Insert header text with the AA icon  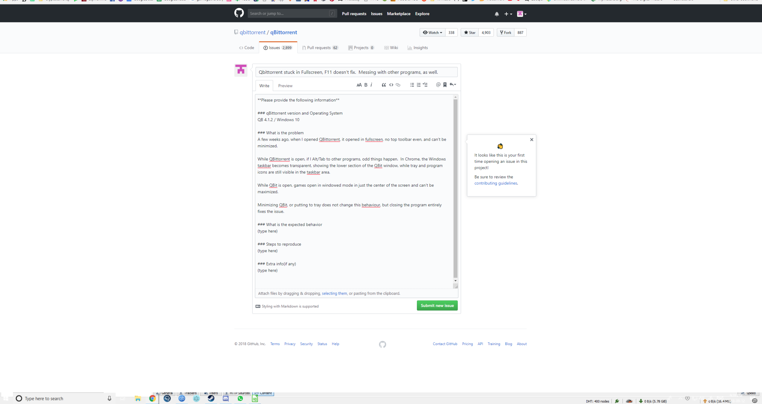[x=359, y=85]
